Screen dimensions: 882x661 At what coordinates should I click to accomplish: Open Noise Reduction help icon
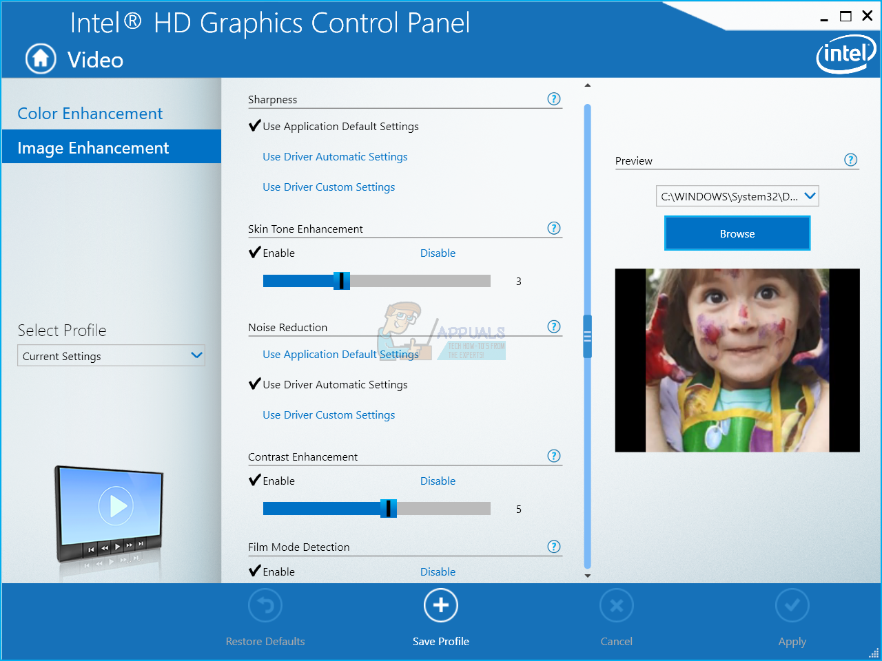(554, 326)
